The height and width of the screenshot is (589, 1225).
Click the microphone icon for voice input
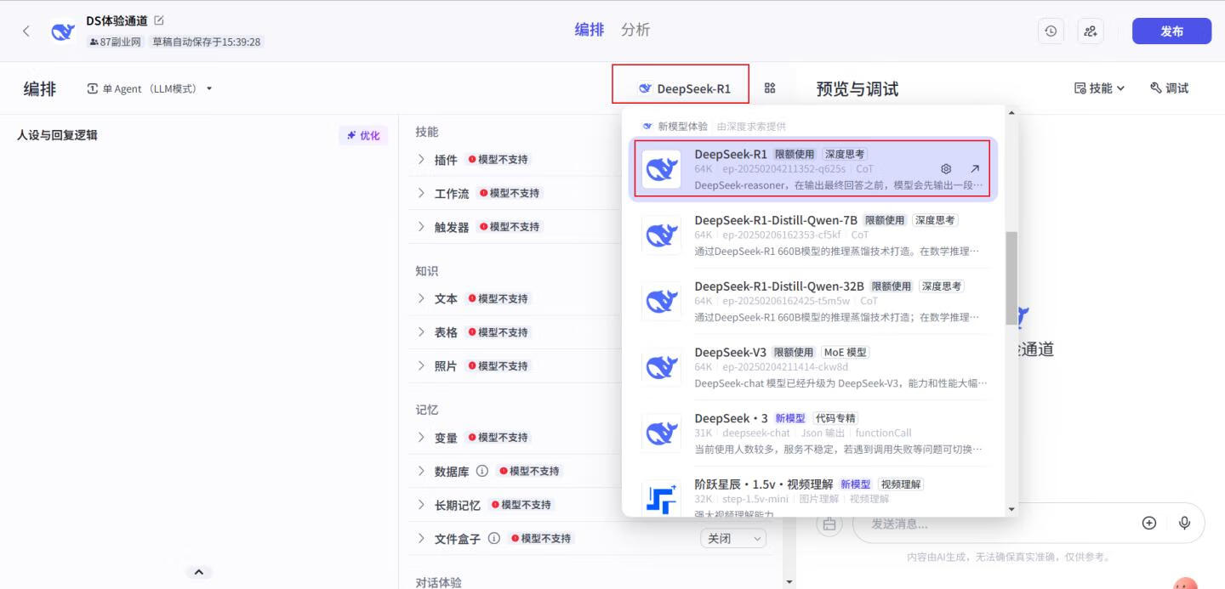(1184, 524)
